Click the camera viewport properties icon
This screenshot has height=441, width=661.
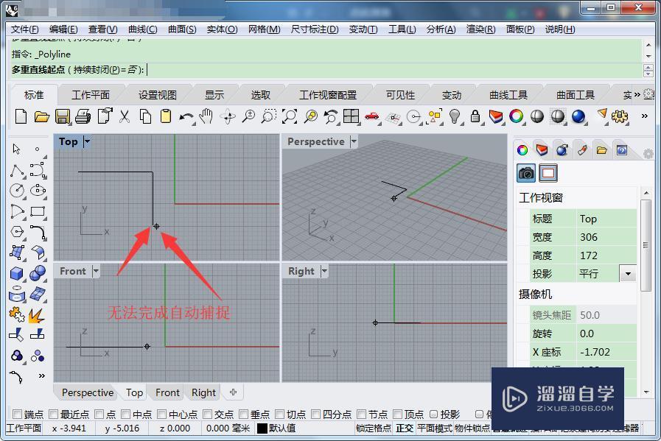[526, 173]
